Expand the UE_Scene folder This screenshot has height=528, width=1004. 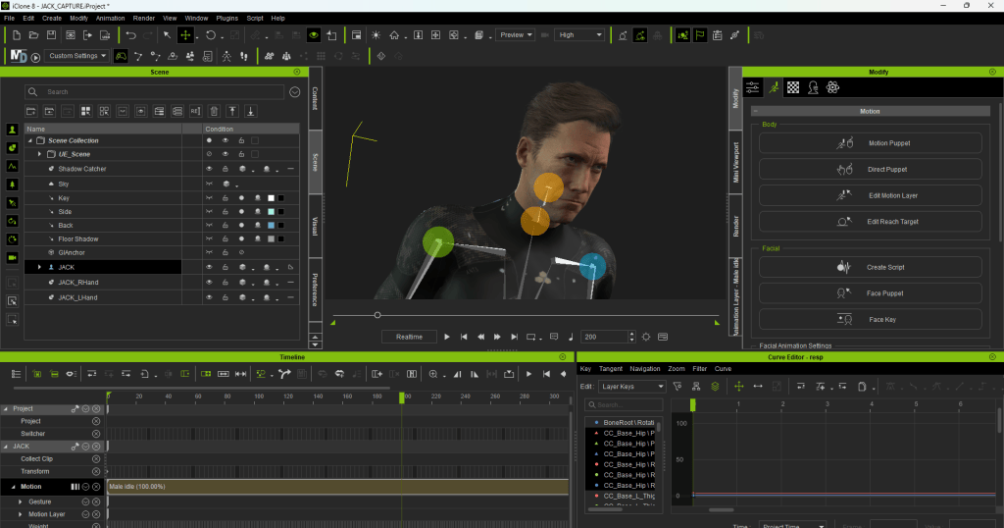39,154
